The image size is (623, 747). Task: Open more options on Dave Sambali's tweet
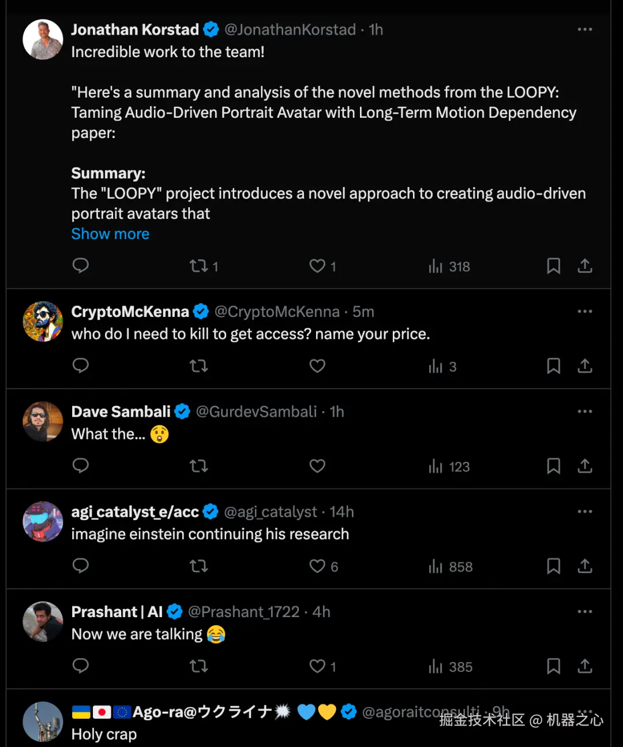[x=585, y=412]
